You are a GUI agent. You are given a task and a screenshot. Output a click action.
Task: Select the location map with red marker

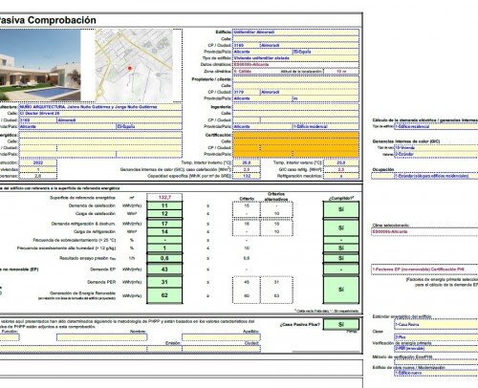click(134, 65)
